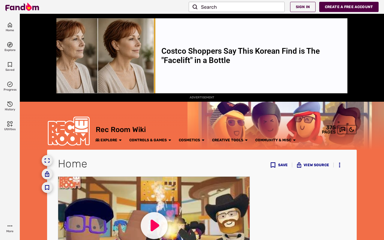
Task: Click the floating bookmark icon
Action: [x=47, y=187]
